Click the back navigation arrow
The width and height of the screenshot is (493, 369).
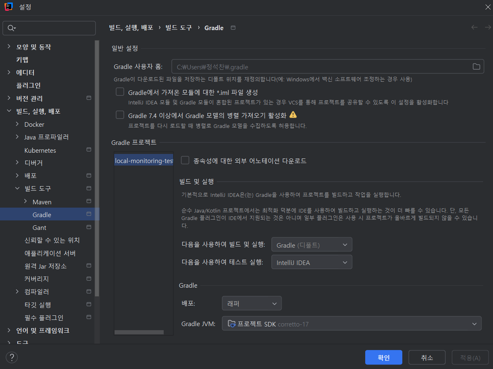(x=474, y=27)
